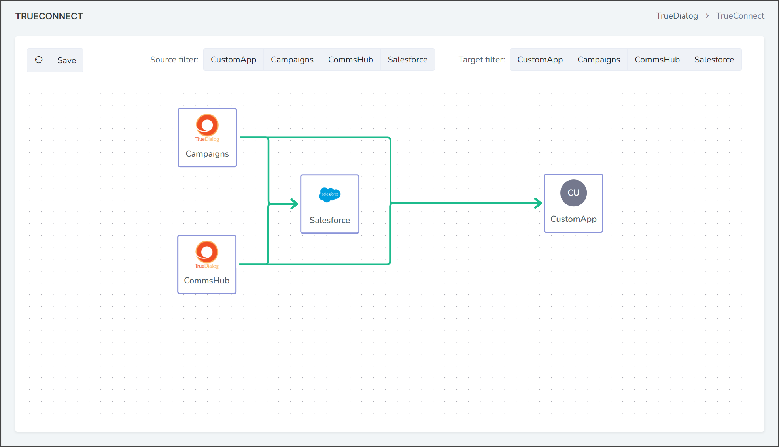Click the TRUECONNECT page heading
Viewport: 779px width, 447px height.
[x=49, y=16]
